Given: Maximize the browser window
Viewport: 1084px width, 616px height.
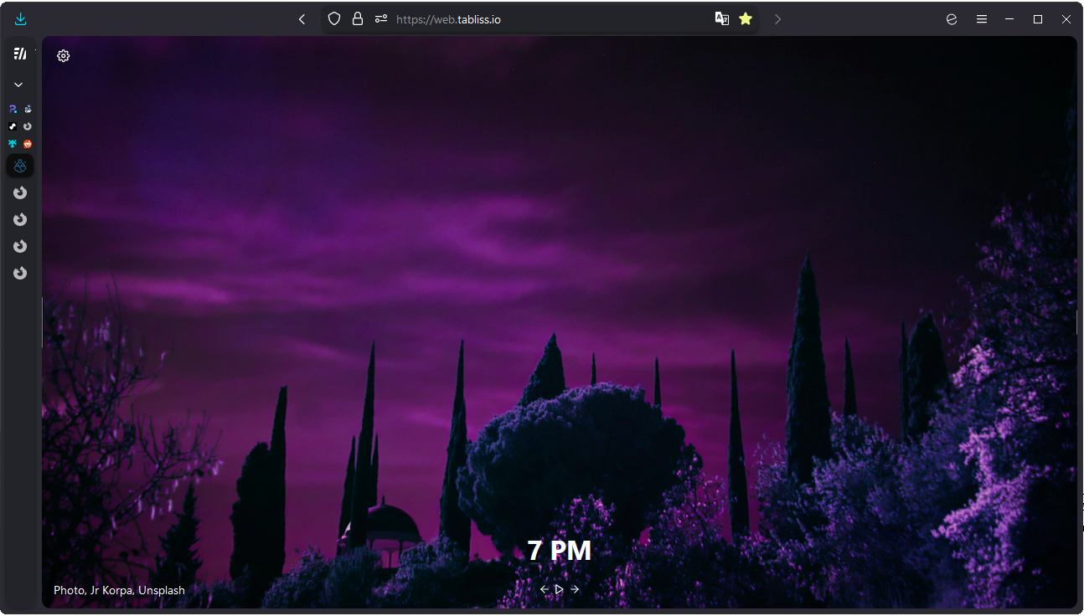Looking at the screenshot, I should 1038,19.
